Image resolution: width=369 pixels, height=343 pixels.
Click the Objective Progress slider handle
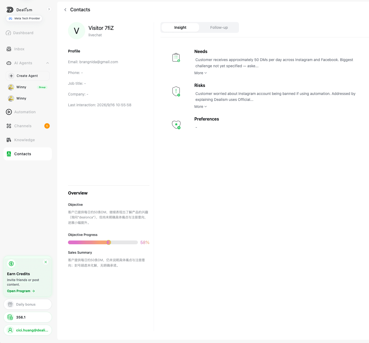click(109, 242)
